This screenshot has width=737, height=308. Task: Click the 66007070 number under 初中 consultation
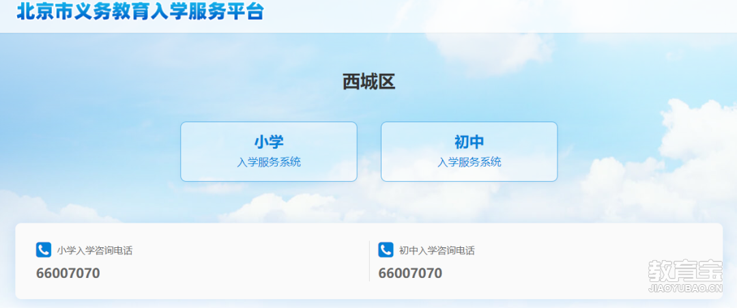[410, 273]
